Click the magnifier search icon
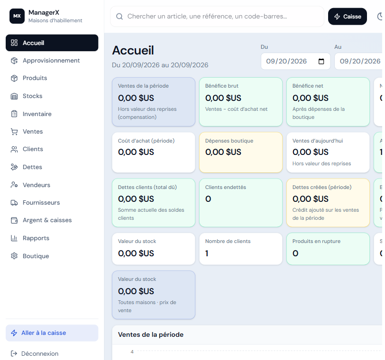This screenshot has height=360, width=385. coord(119,17)
